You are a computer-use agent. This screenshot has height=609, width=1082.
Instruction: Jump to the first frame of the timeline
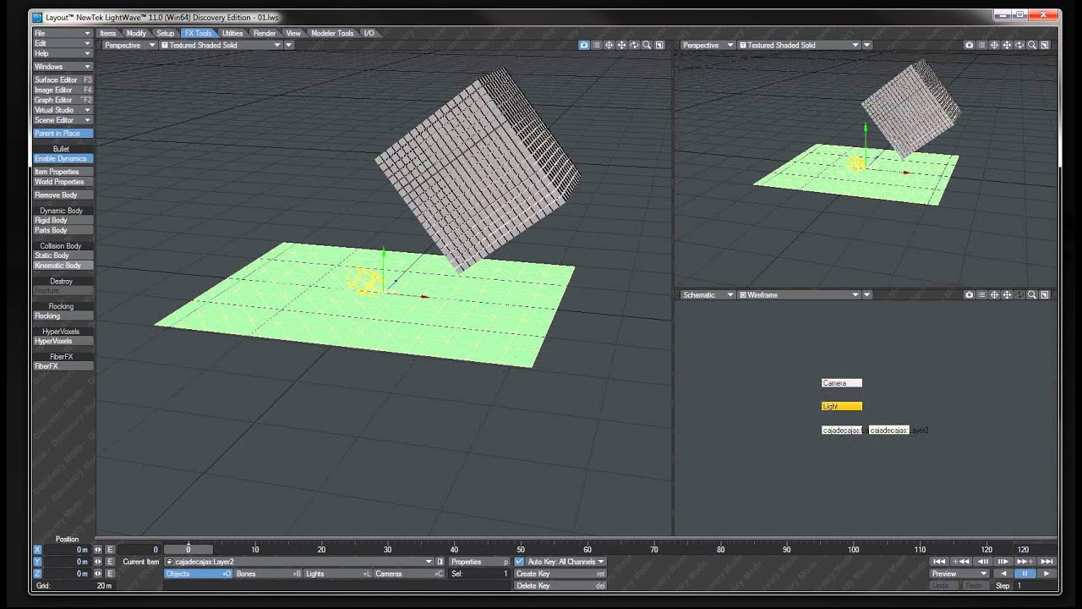click(939, 562)
